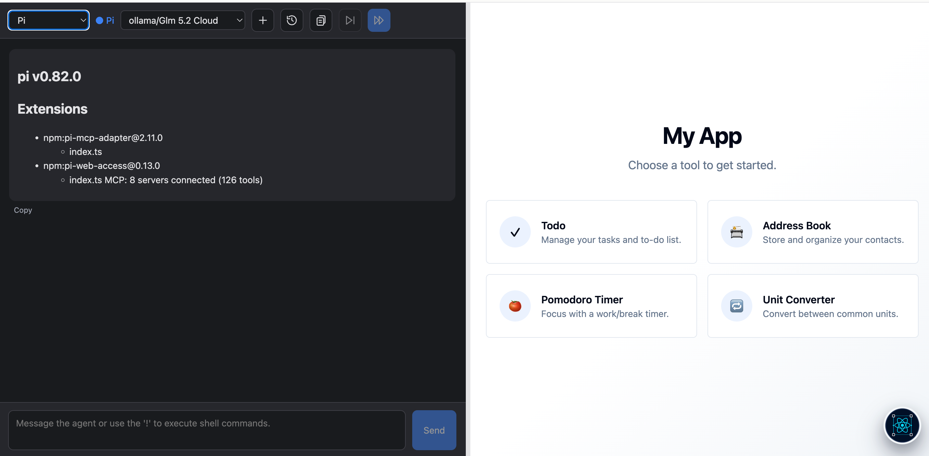
Task: Click the Unit Converter arrows icon
Action: click(736, 306)
